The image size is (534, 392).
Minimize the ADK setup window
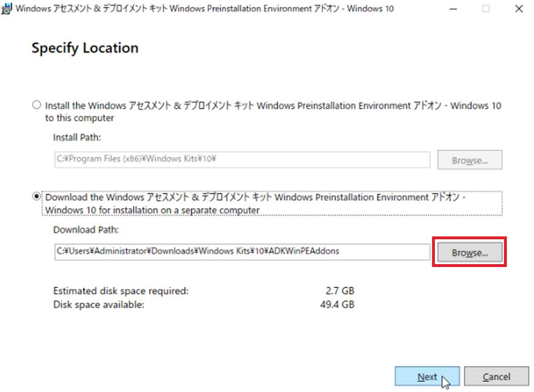pos(452,9)
